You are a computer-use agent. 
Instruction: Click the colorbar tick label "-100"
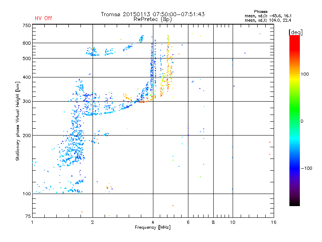pos(306,168)
